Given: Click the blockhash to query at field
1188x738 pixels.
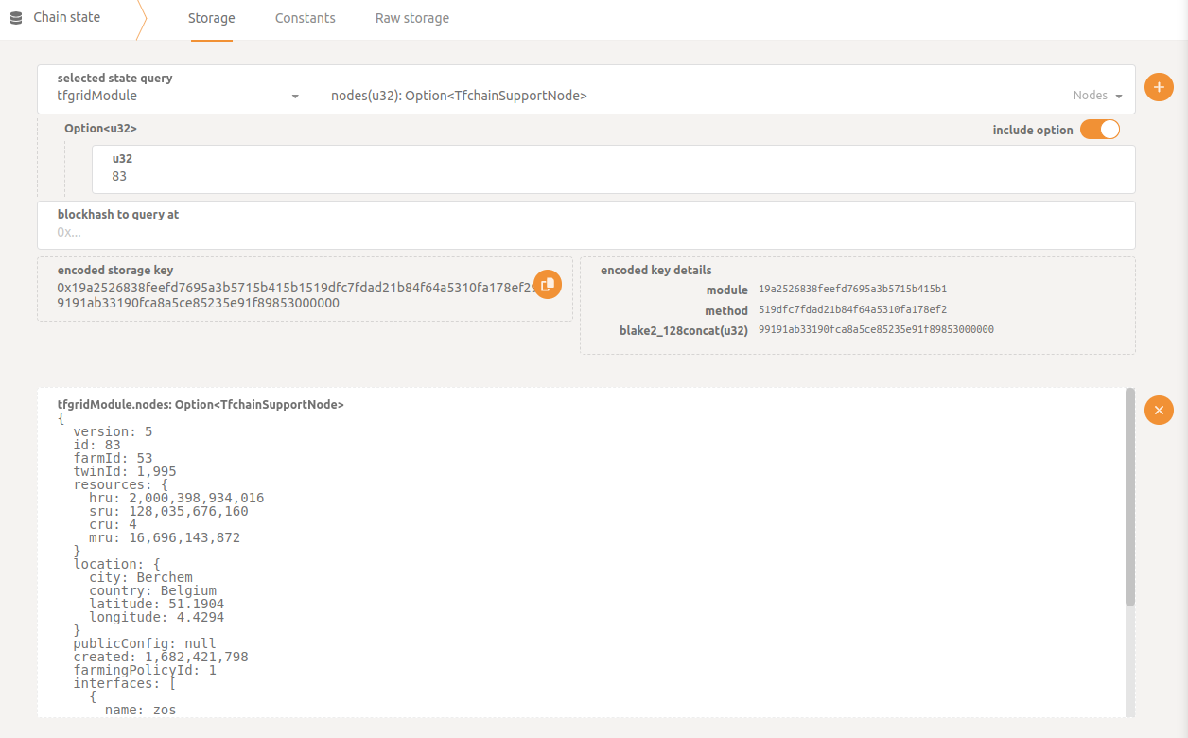Looking at the screenshot, I should 585,231.
